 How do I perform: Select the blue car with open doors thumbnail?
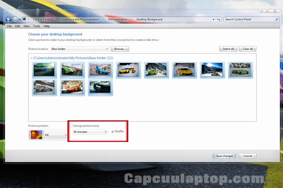[x=100, y=70]
